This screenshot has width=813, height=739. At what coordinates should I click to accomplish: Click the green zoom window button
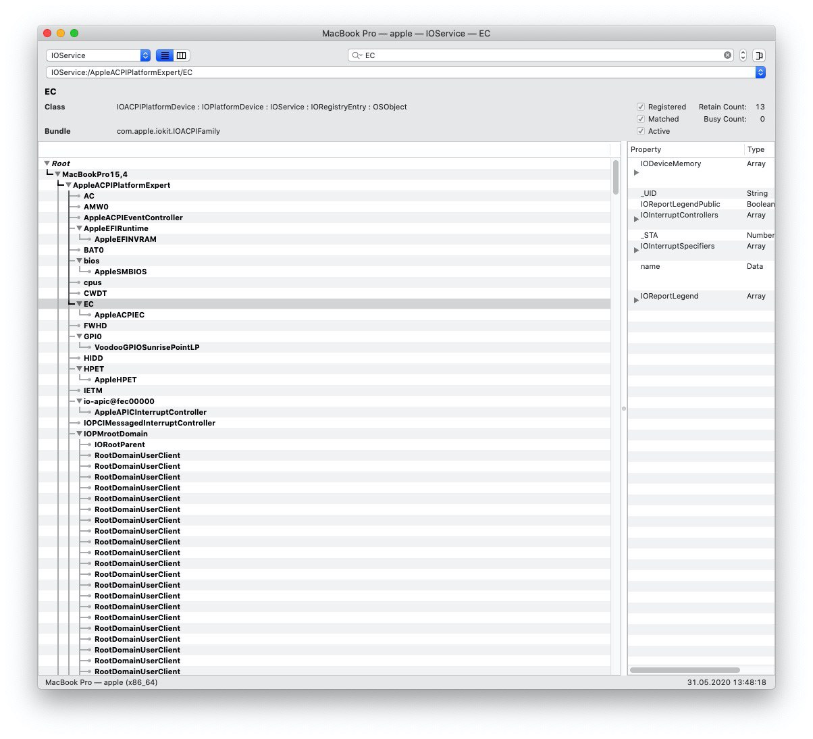click(74, 33)
